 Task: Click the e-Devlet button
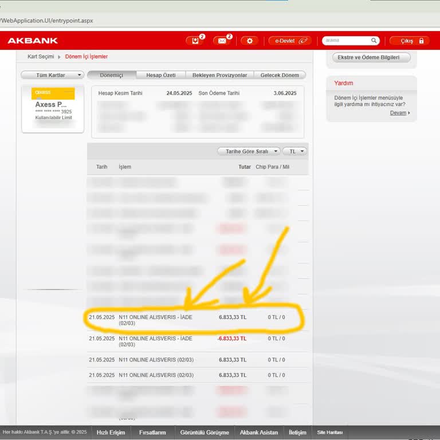tap(290, 41)
